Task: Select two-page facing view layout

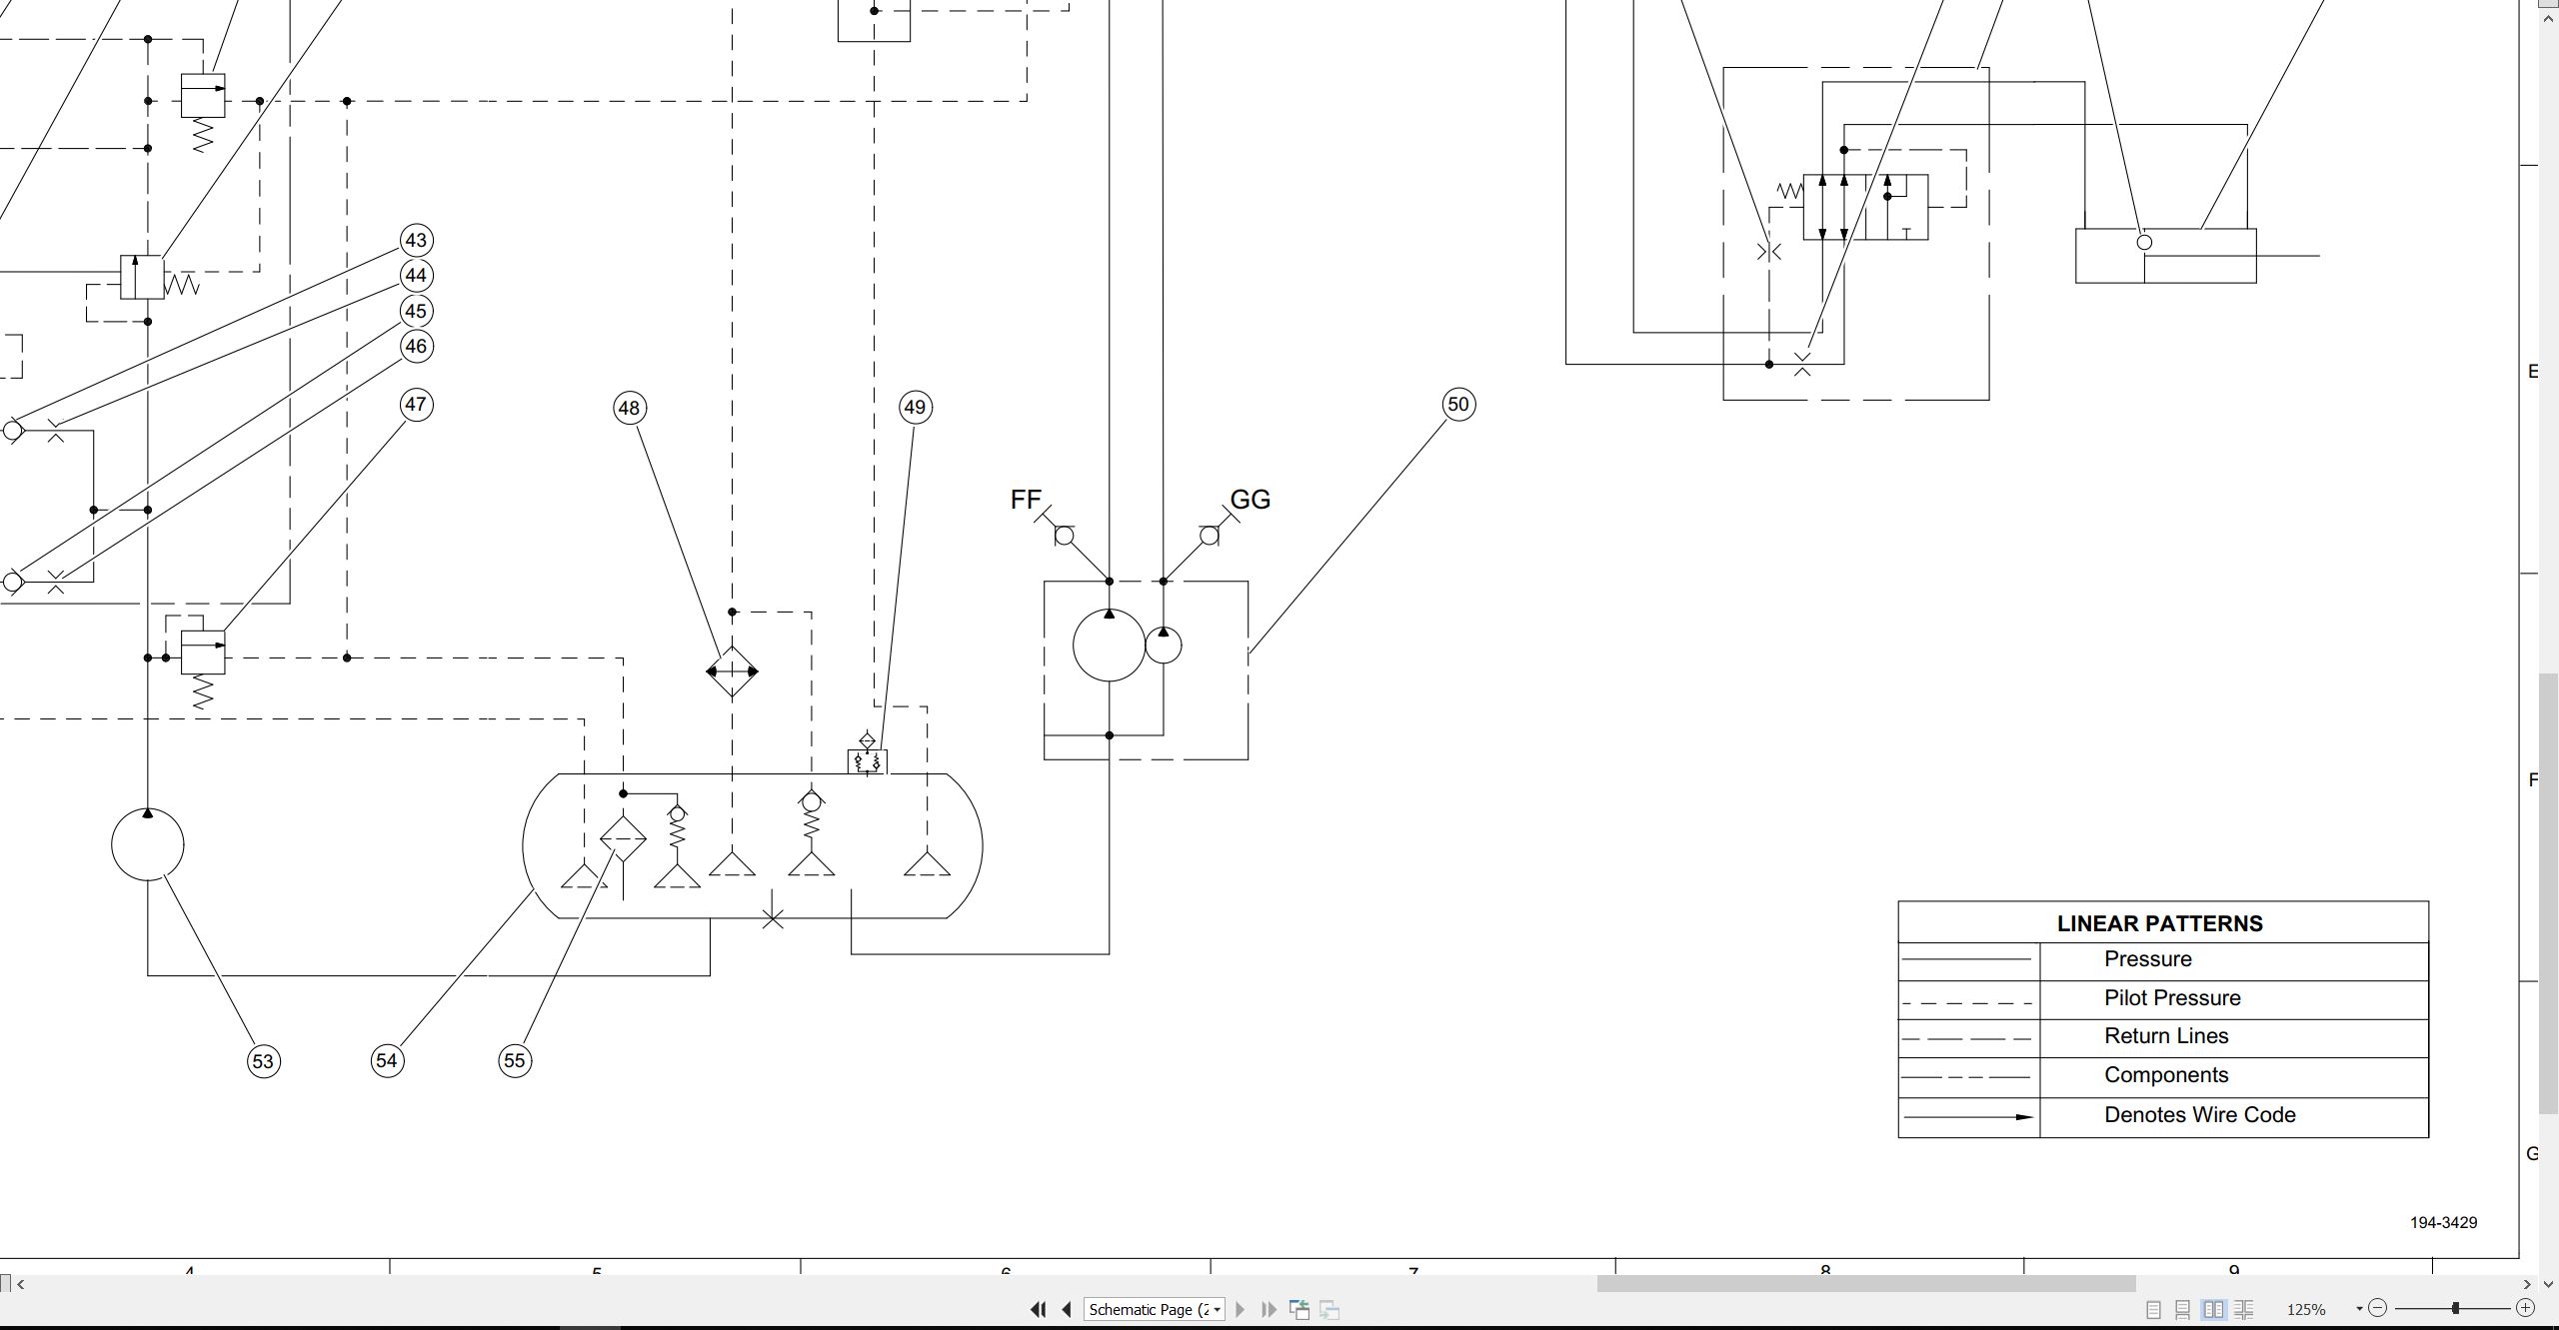Action: point(2213,1309)
